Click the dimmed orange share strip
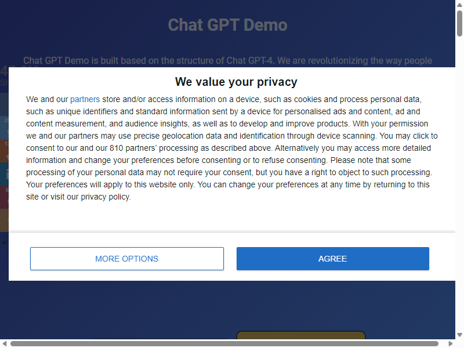 [x=4, y=151]
